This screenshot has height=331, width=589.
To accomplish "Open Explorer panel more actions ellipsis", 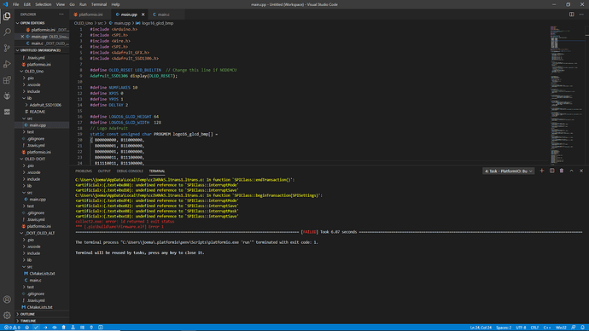I will click(61, 15).
